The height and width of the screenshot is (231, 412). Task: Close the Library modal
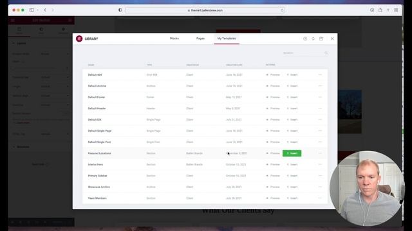pyautogui.click(x=332, y=38)
